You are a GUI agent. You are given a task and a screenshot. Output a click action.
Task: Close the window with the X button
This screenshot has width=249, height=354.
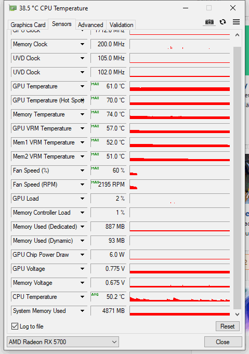[233, 8]
